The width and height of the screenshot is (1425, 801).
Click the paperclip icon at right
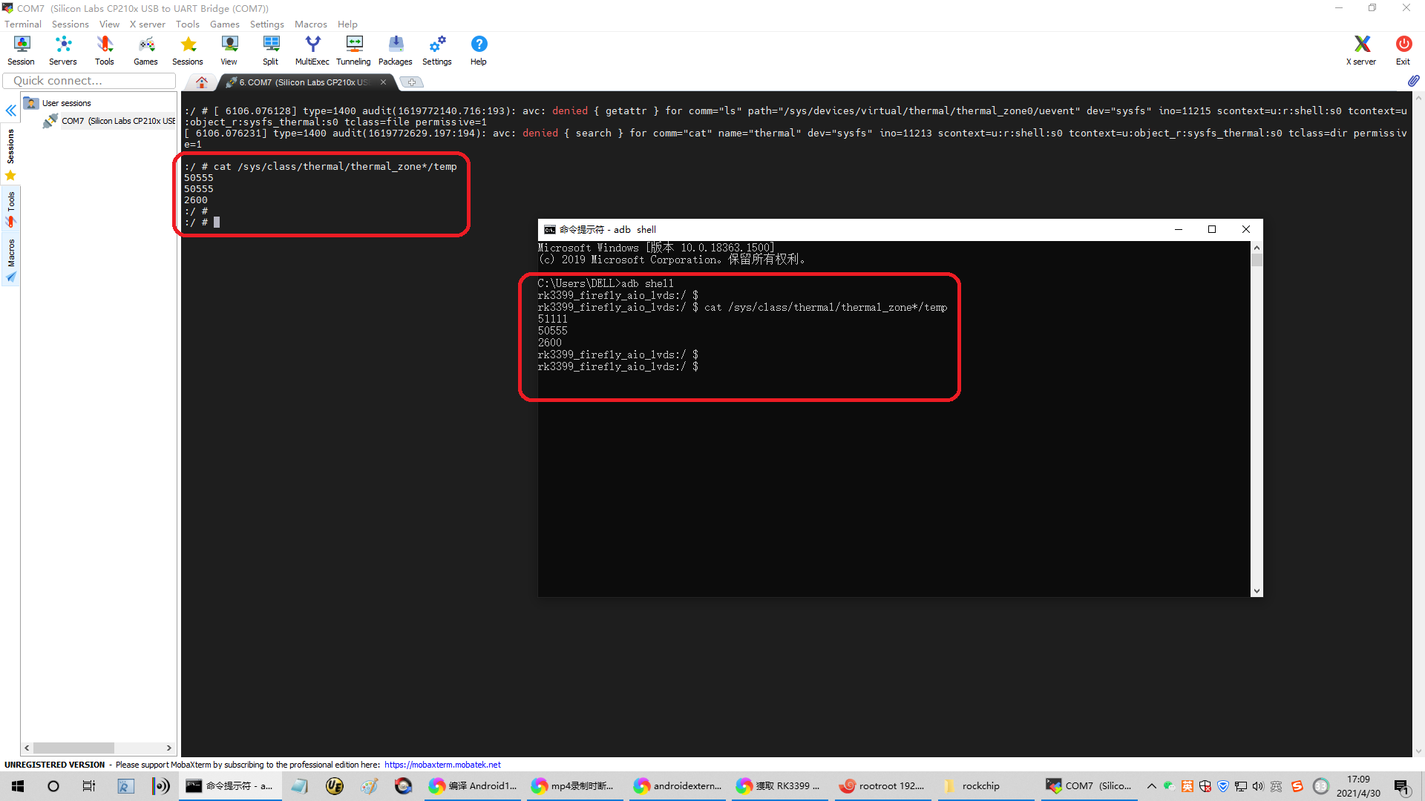tap(1413, 81)
